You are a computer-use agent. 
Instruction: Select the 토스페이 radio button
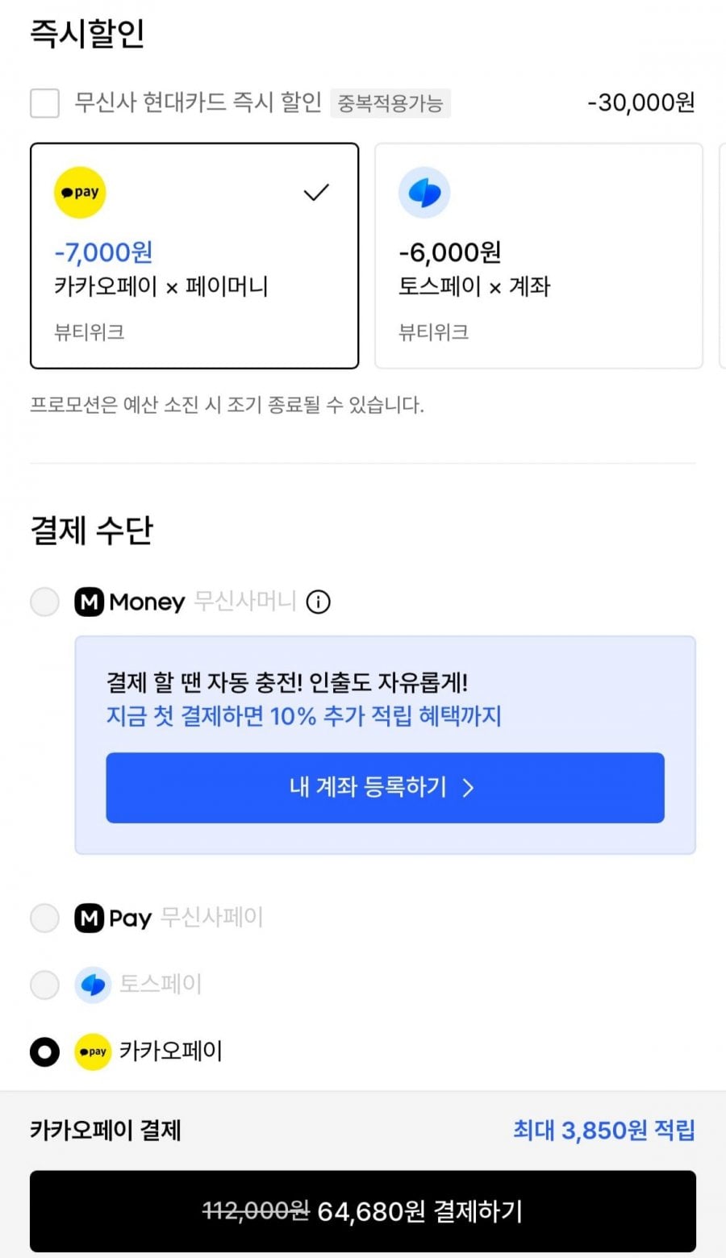pos(44,985)
